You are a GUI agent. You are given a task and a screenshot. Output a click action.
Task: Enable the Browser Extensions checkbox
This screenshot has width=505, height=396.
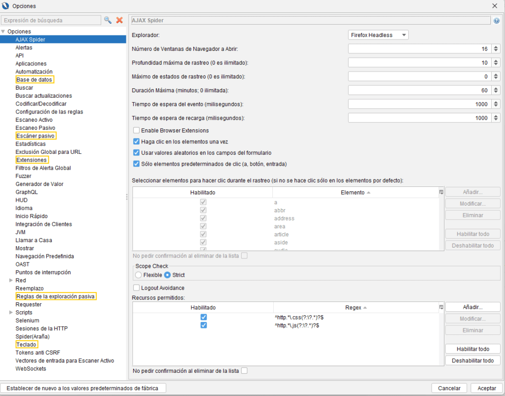click(137, 131)
